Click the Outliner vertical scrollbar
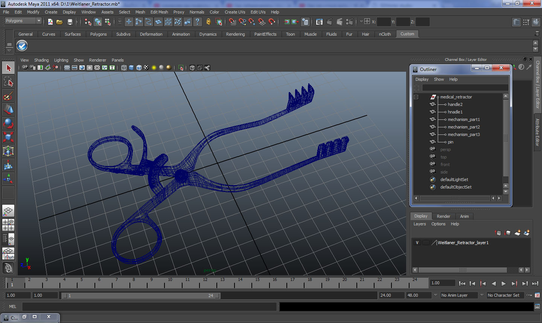The image size is (542, 323). [505, 137]
